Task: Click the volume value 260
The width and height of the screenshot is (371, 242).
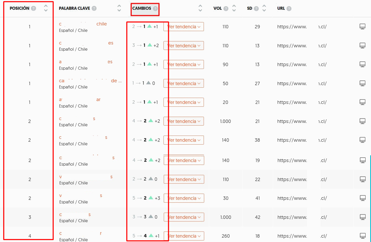Action: pos(226,236)
